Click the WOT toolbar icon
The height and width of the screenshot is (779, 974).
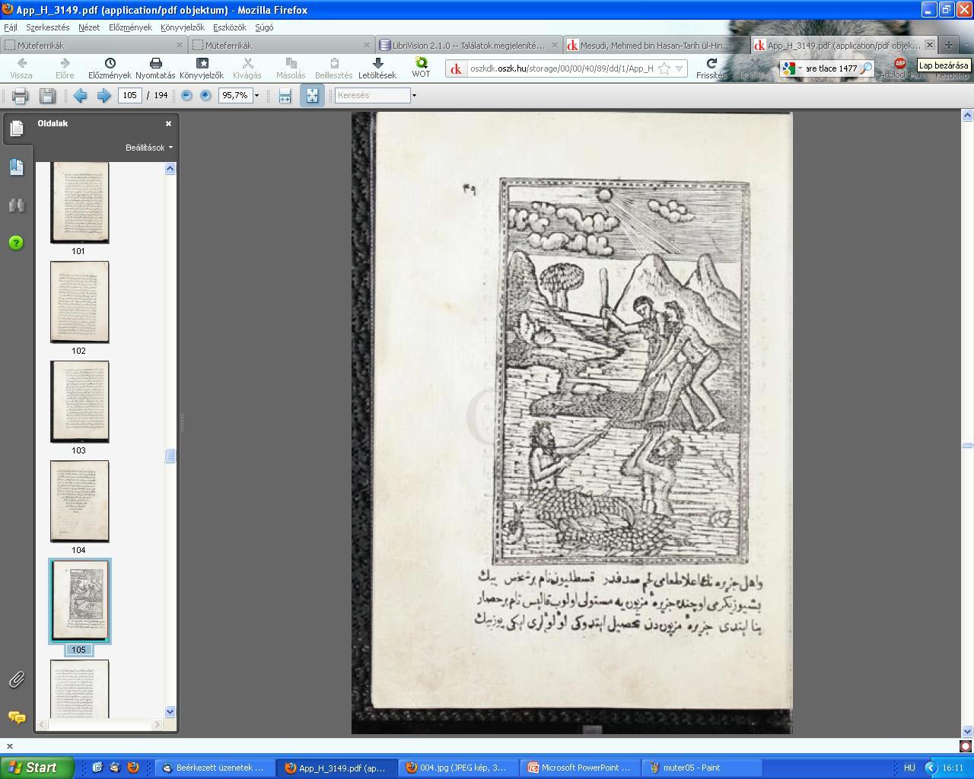point(421,68)
